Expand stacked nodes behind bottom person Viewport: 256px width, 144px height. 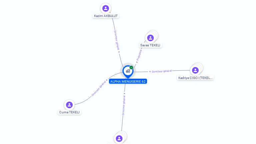[124, 135]
